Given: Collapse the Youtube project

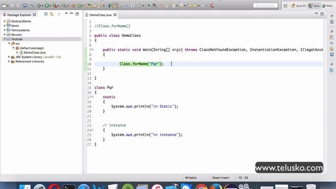Looking at the screenshot, I should click(x=5, y=39).
